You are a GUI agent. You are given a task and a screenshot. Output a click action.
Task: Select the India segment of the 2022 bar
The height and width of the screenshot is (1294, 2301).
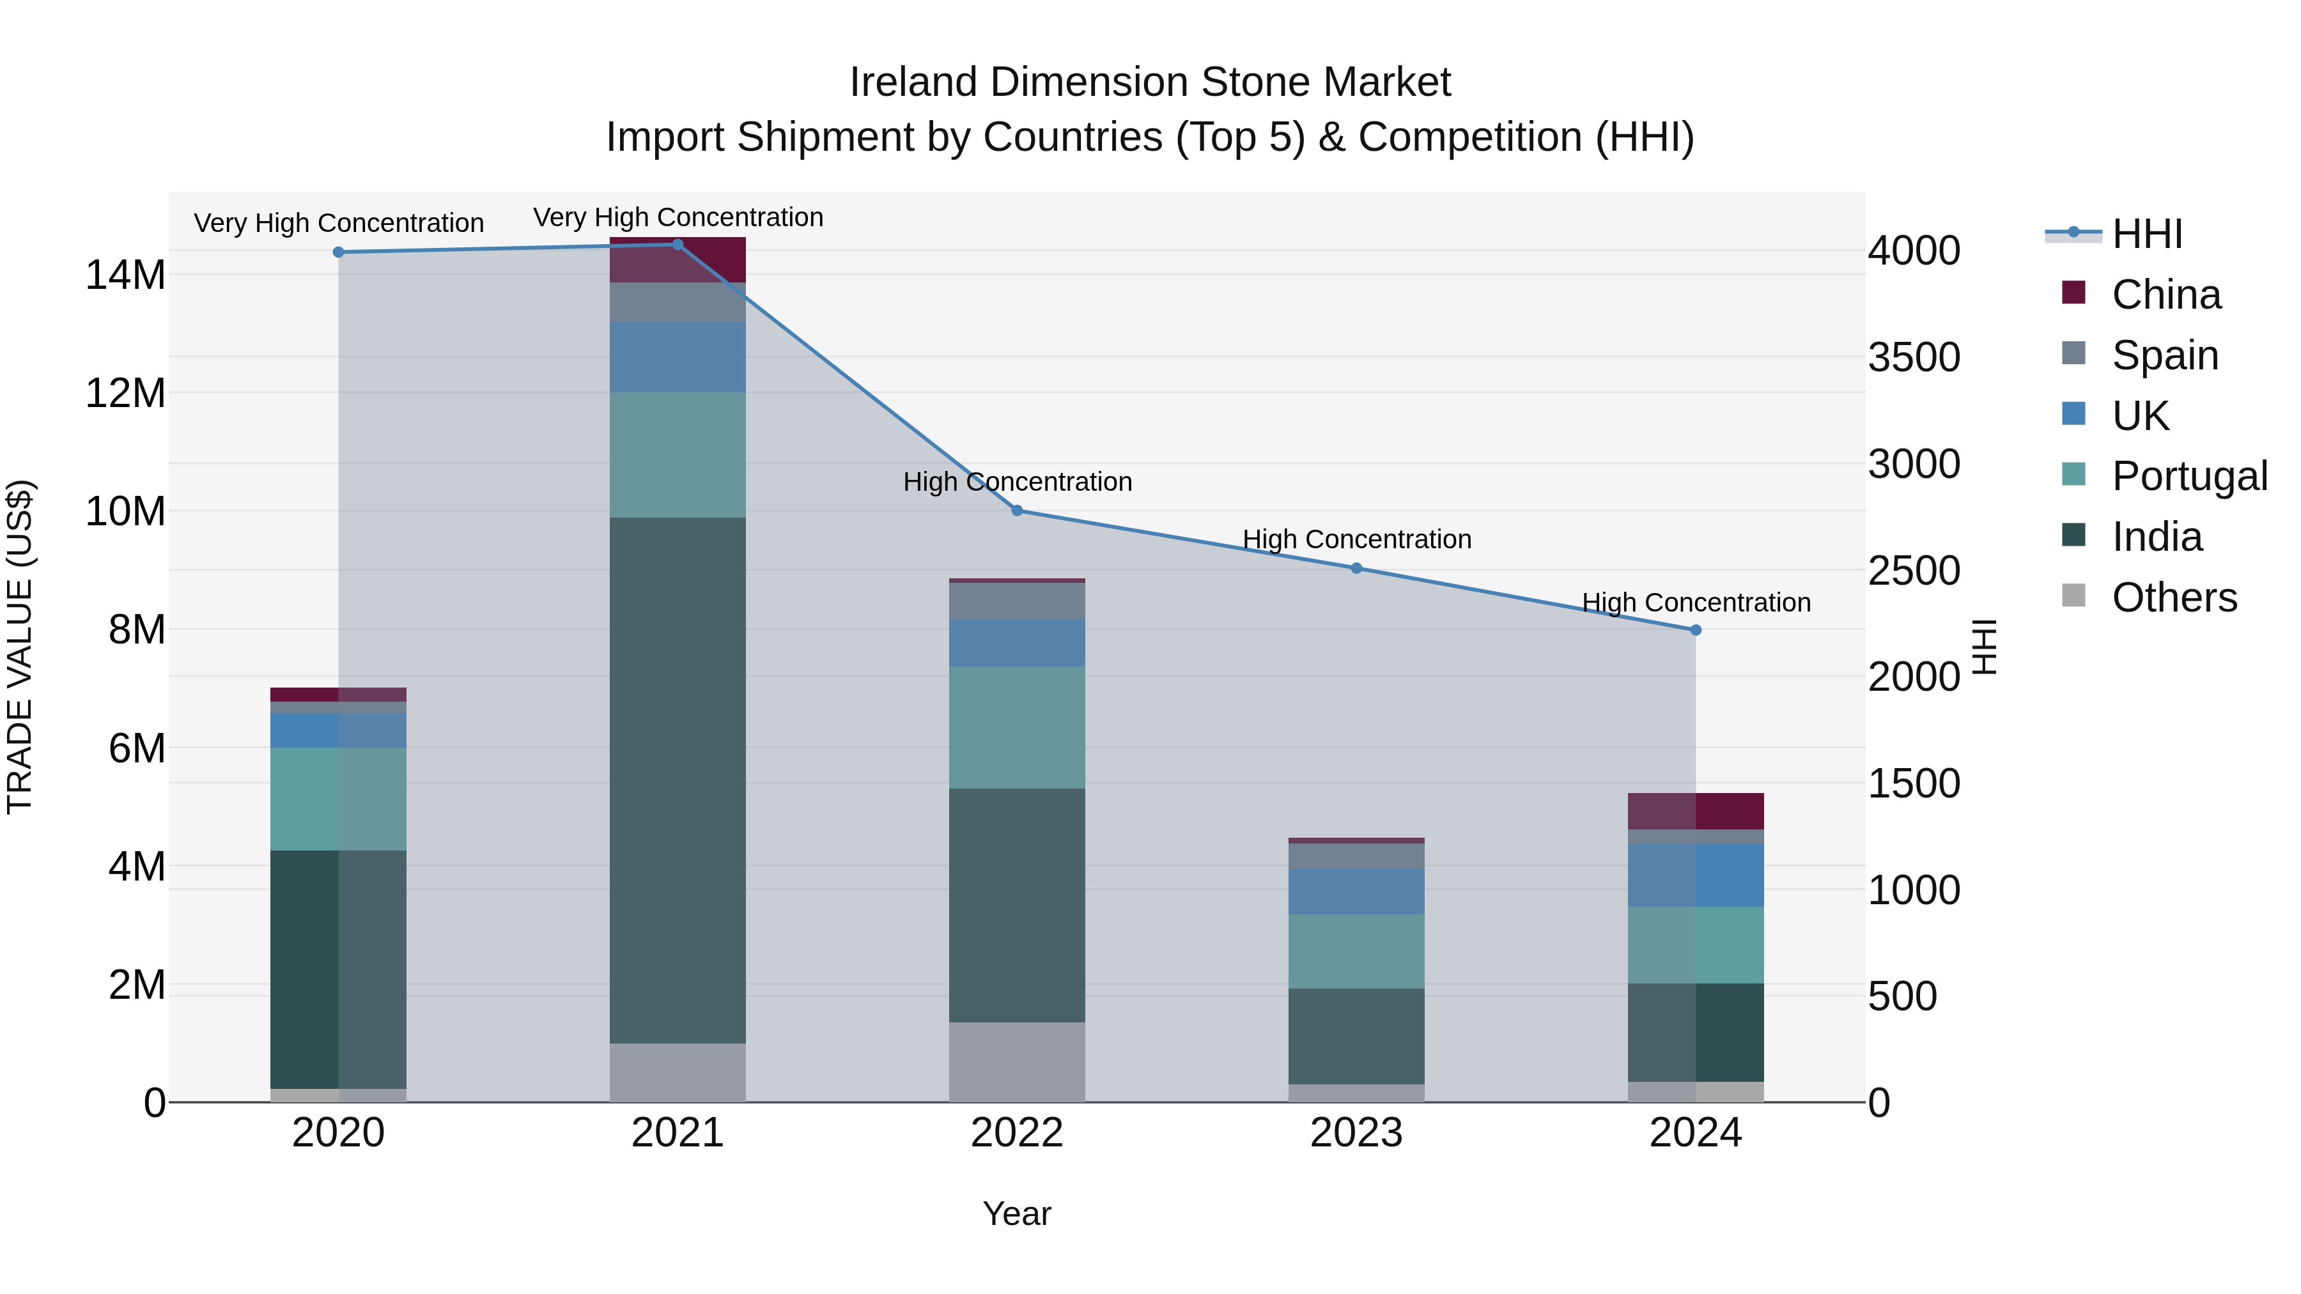tap(1016, 905)
